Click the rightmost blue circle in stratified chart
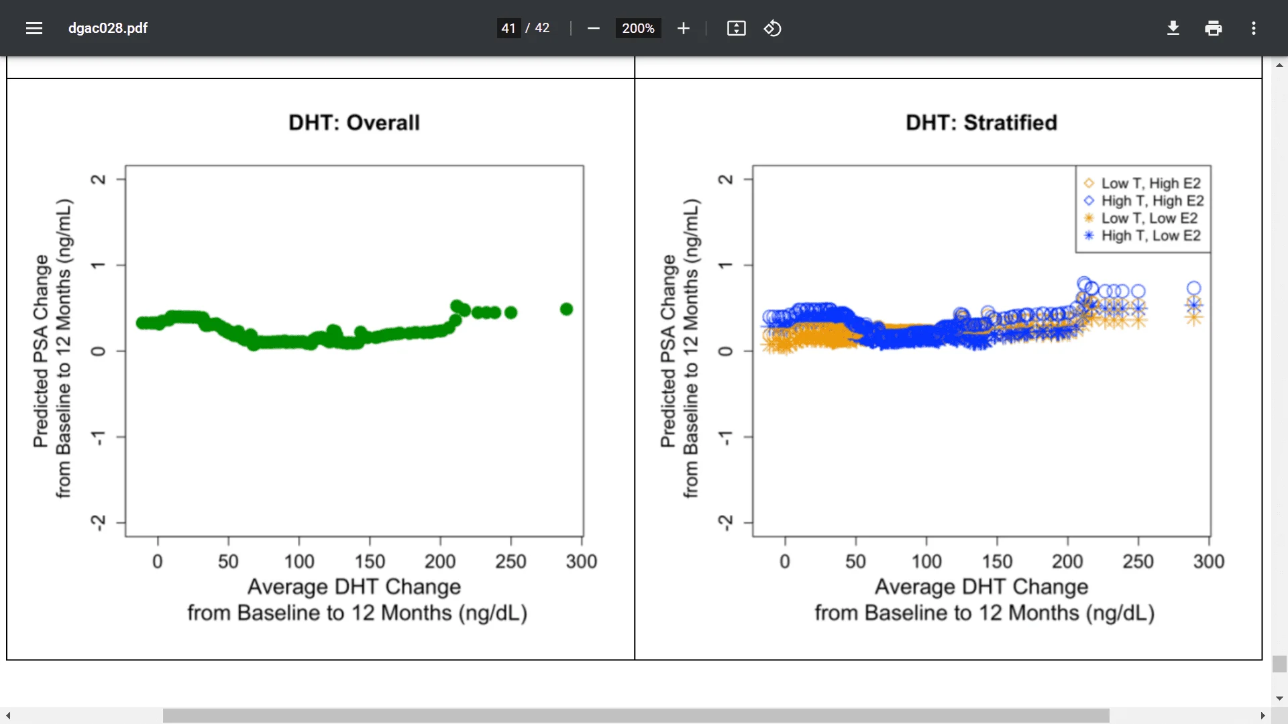The image size is (1288, 724). (1193, 288)
